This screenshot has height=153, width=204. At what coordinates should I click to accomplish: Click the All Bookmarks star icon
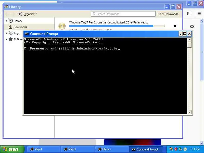point(11,39)
